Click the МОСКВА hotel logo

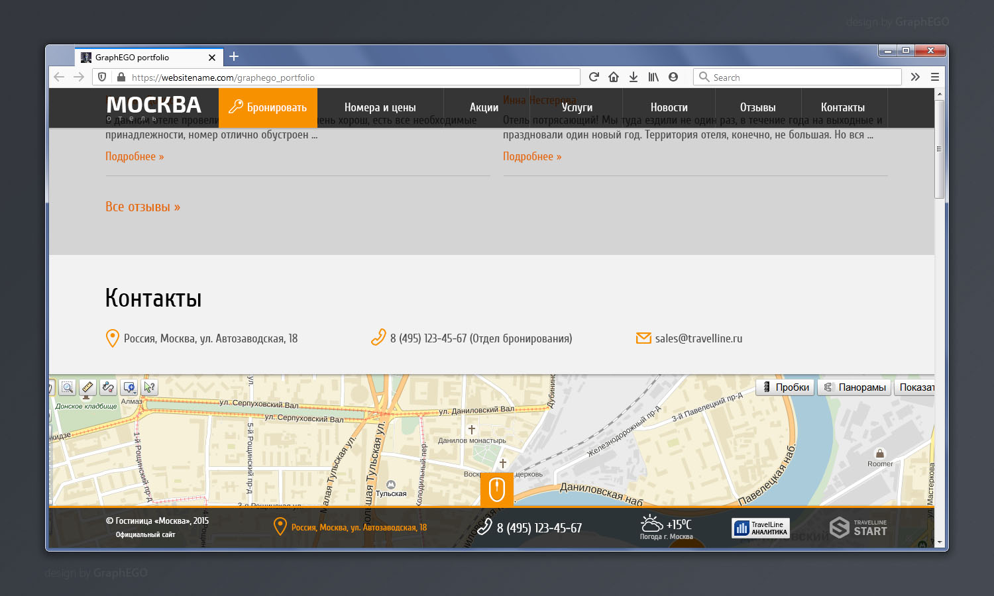coord(154,107)
